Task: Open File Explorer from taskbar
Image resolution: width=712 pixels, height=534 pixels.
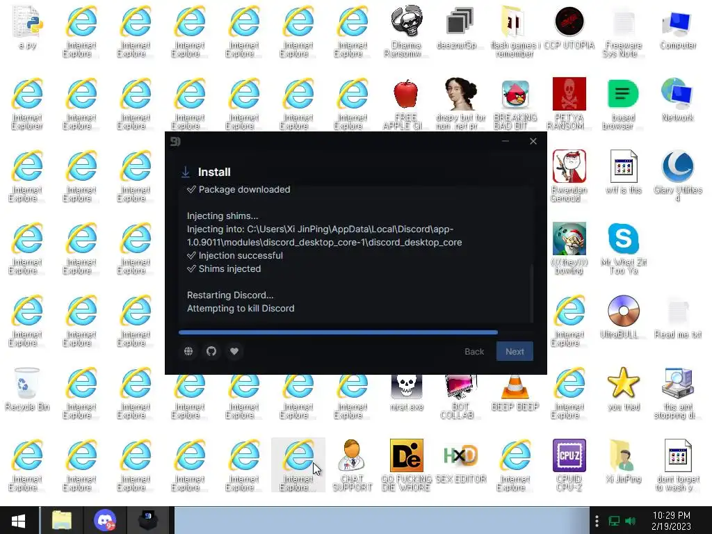Action: point(61,520)
